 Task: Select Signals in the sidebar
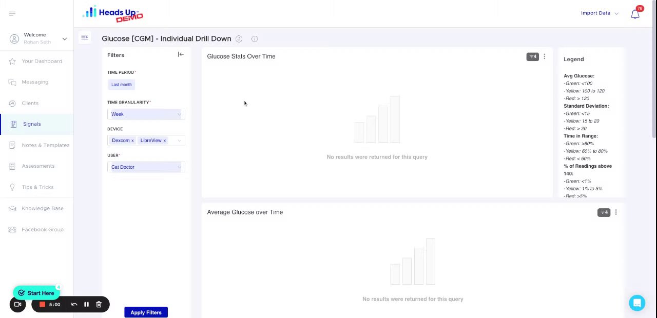32,124
